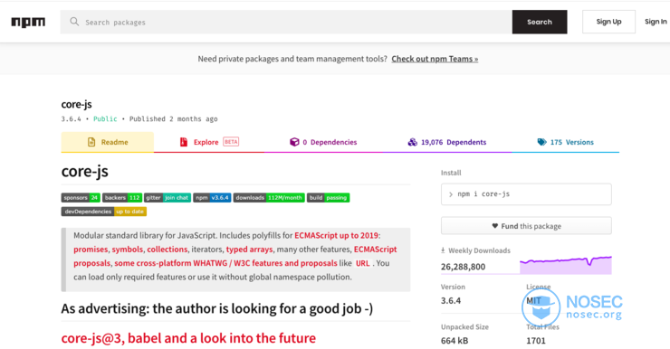Screen dimensions: 670x349
Task: Click the Readme document icon
Action: click(91, 142)
